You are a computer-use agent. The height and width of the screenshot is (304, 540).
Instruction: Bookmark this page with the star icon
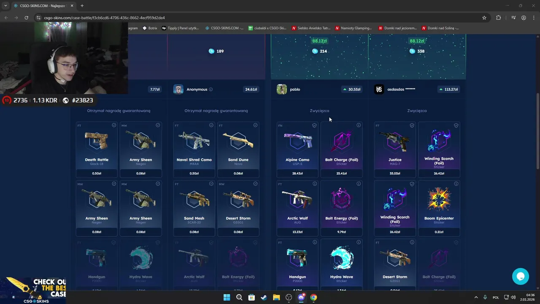point(484,18)
